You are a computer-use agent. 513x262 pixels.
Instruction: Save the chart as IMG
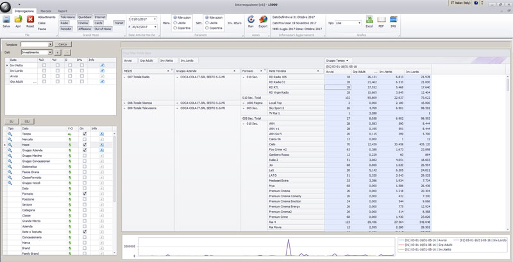click(394, 20)
